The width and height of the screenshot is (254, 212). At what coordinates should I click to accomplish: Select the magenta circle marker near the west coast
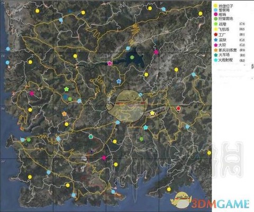[x=32, y=94]
